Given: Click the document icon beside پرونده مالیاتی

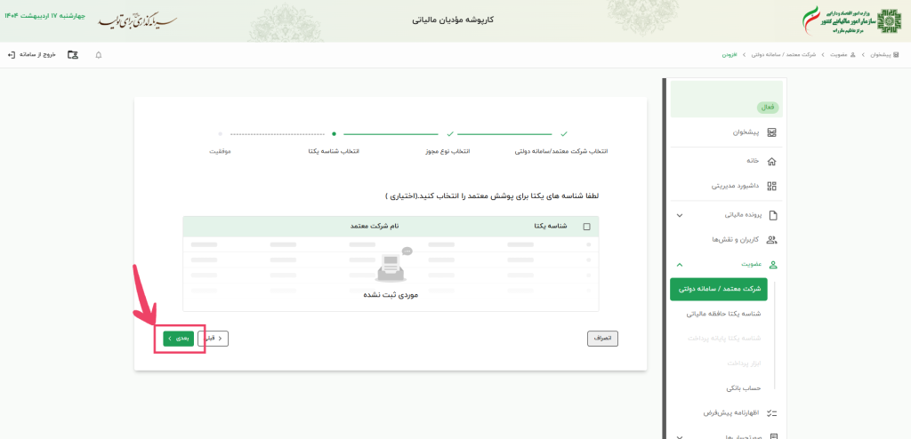Looking at the screenshot, I should pyautogui.click(x=771, y=215).
